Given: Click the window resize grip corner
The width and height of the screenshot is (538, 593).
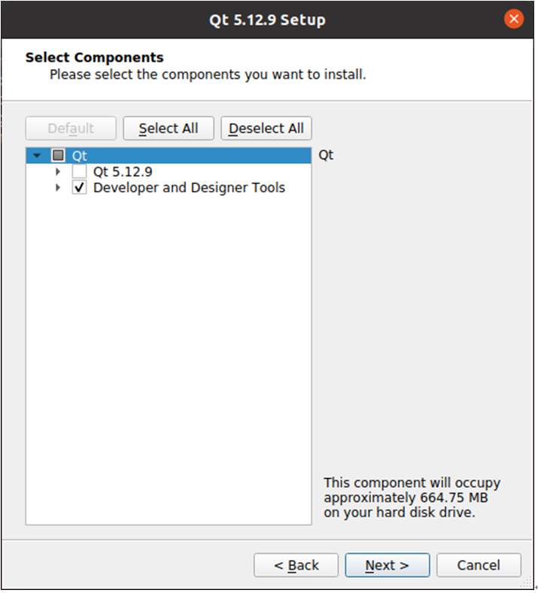Looking at the screenshot, I should tap(527, 583).
